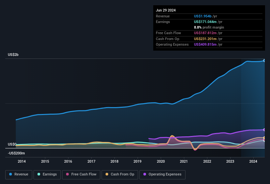
Task: Click the 2016 x-axis label
Action: [68, 161]
